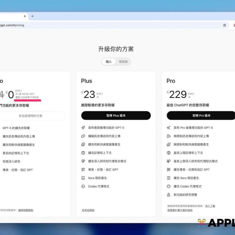Switch to the 商務版 plan toggle

coord(123,62)
